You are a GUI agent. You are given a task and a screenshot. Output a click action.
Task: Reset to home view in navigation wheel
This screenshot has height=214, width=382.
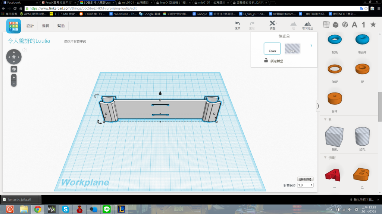pos(14,57)
